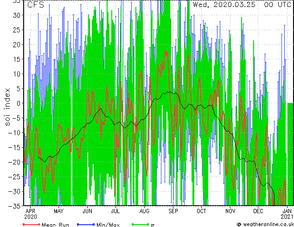Screen dimensions: 294x227
Task: Click the 'APR 2020' x-axis label
Action: (31, 214)
